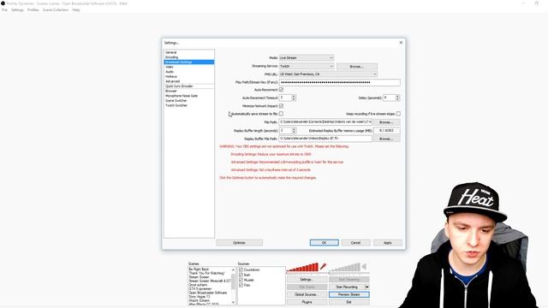
Task: Increase the Delay seconds spinner value
Action: [x=397, y=97]
